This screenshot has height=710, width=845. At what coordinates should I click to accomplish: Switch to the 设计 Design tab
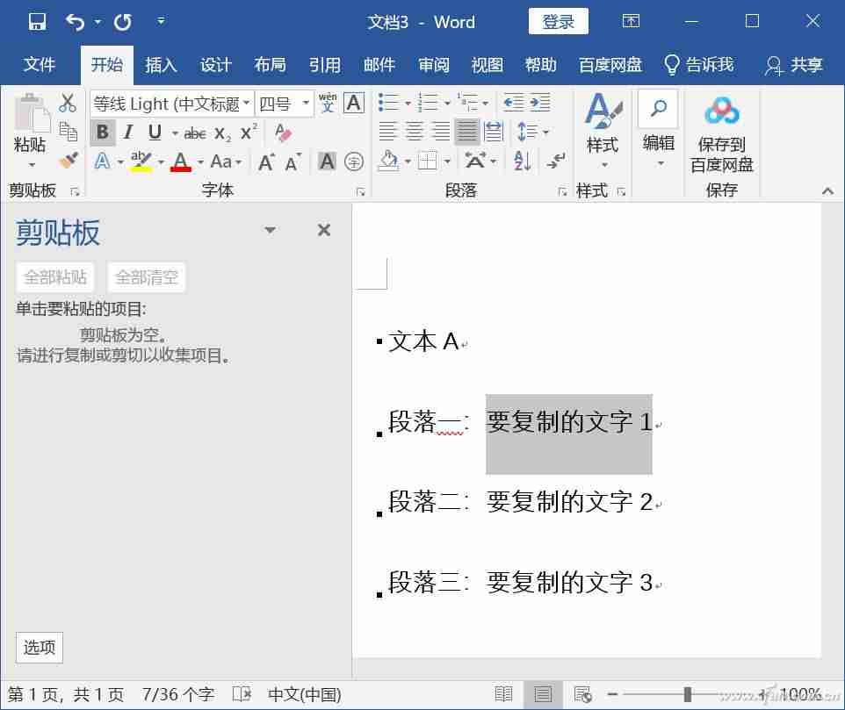tap(215, 65)
